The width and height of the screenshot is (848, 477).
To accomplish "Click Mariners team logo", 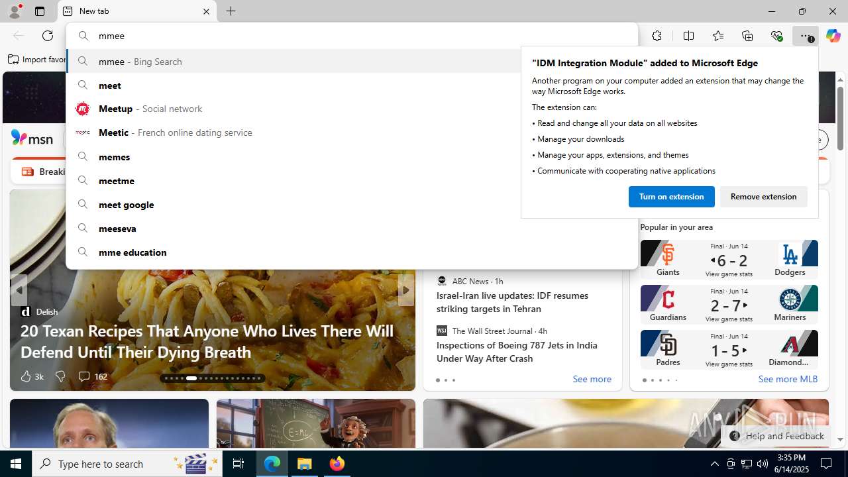I will (x=790, y=299).
